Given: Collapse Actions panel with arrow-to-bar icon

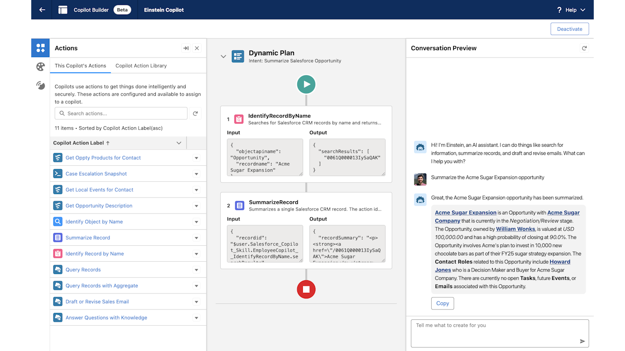Looking at the screenshot, I should point(186,48).
